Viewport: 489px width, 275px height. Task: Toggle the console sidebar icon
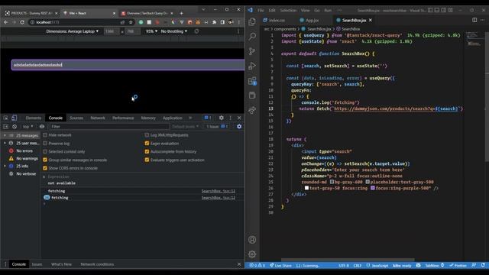[5, 127]
